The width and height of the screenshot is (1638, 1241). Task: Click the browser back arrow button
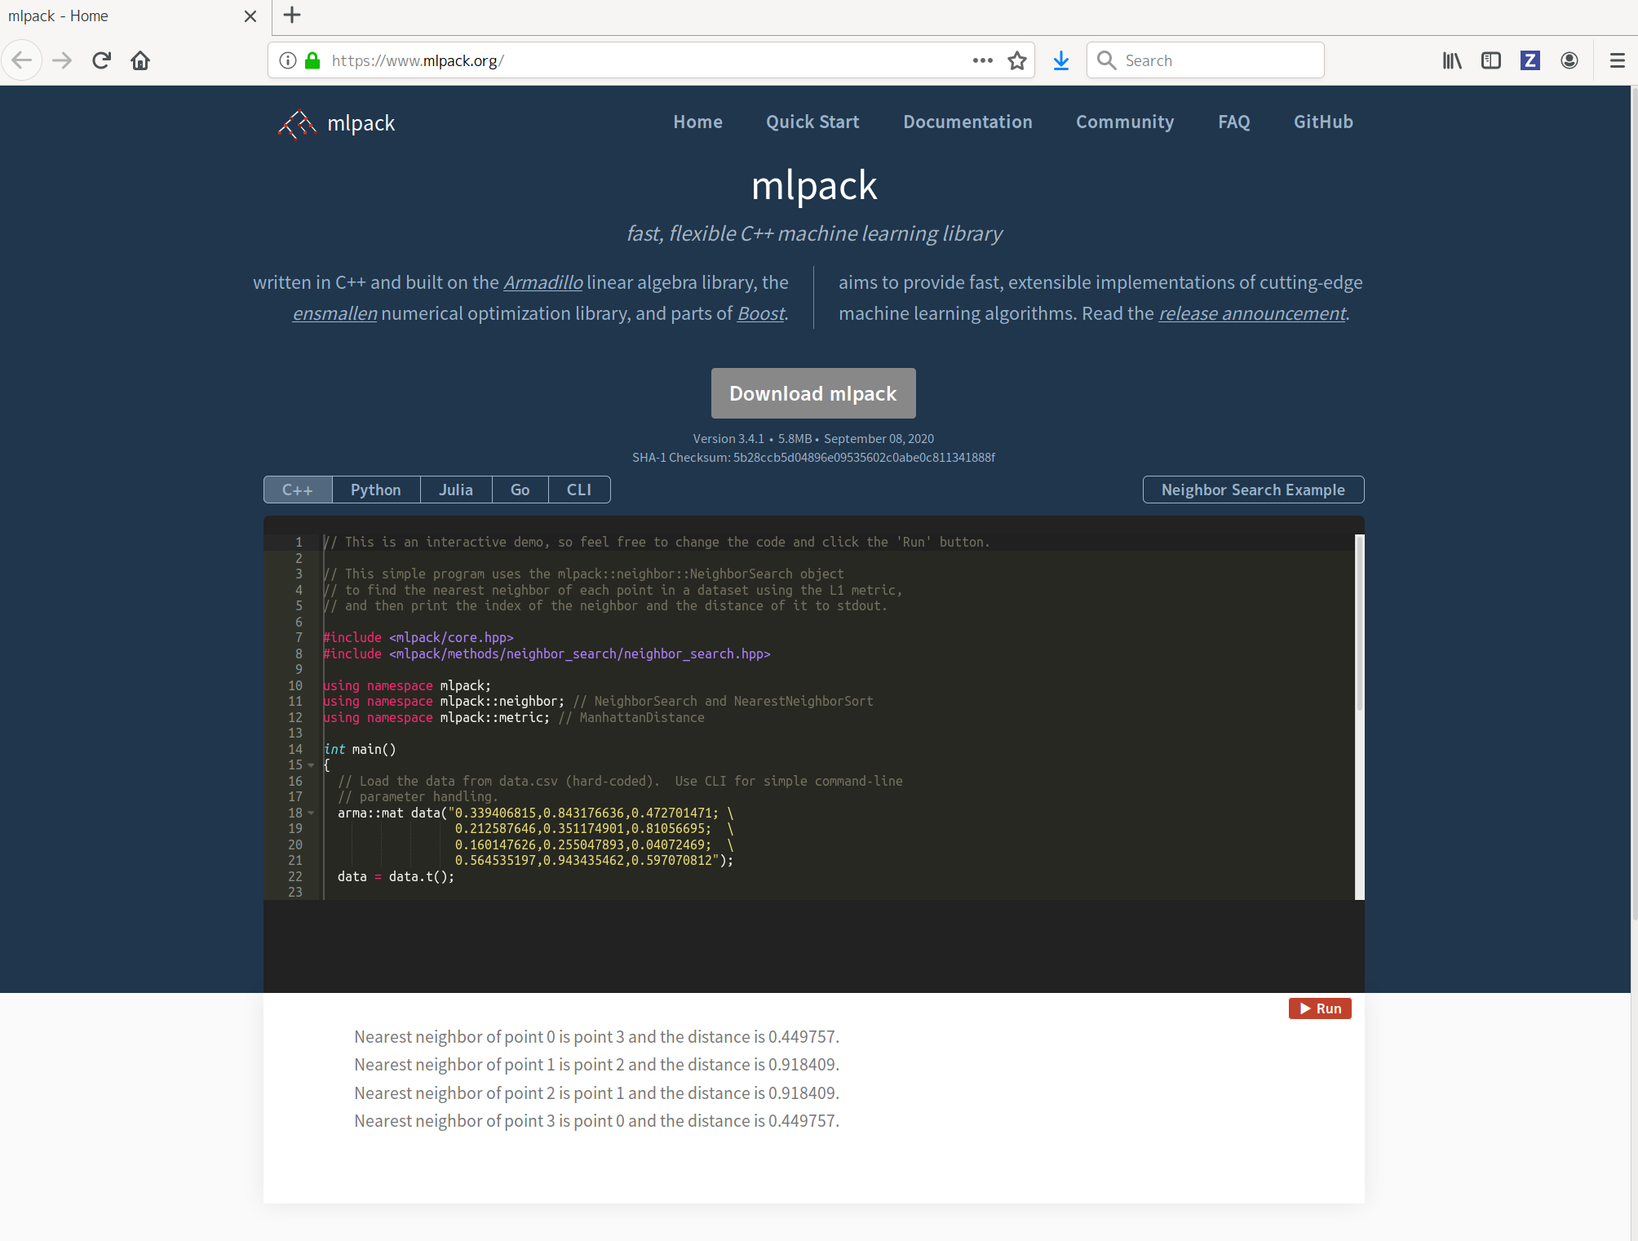(x=22, y=60)
